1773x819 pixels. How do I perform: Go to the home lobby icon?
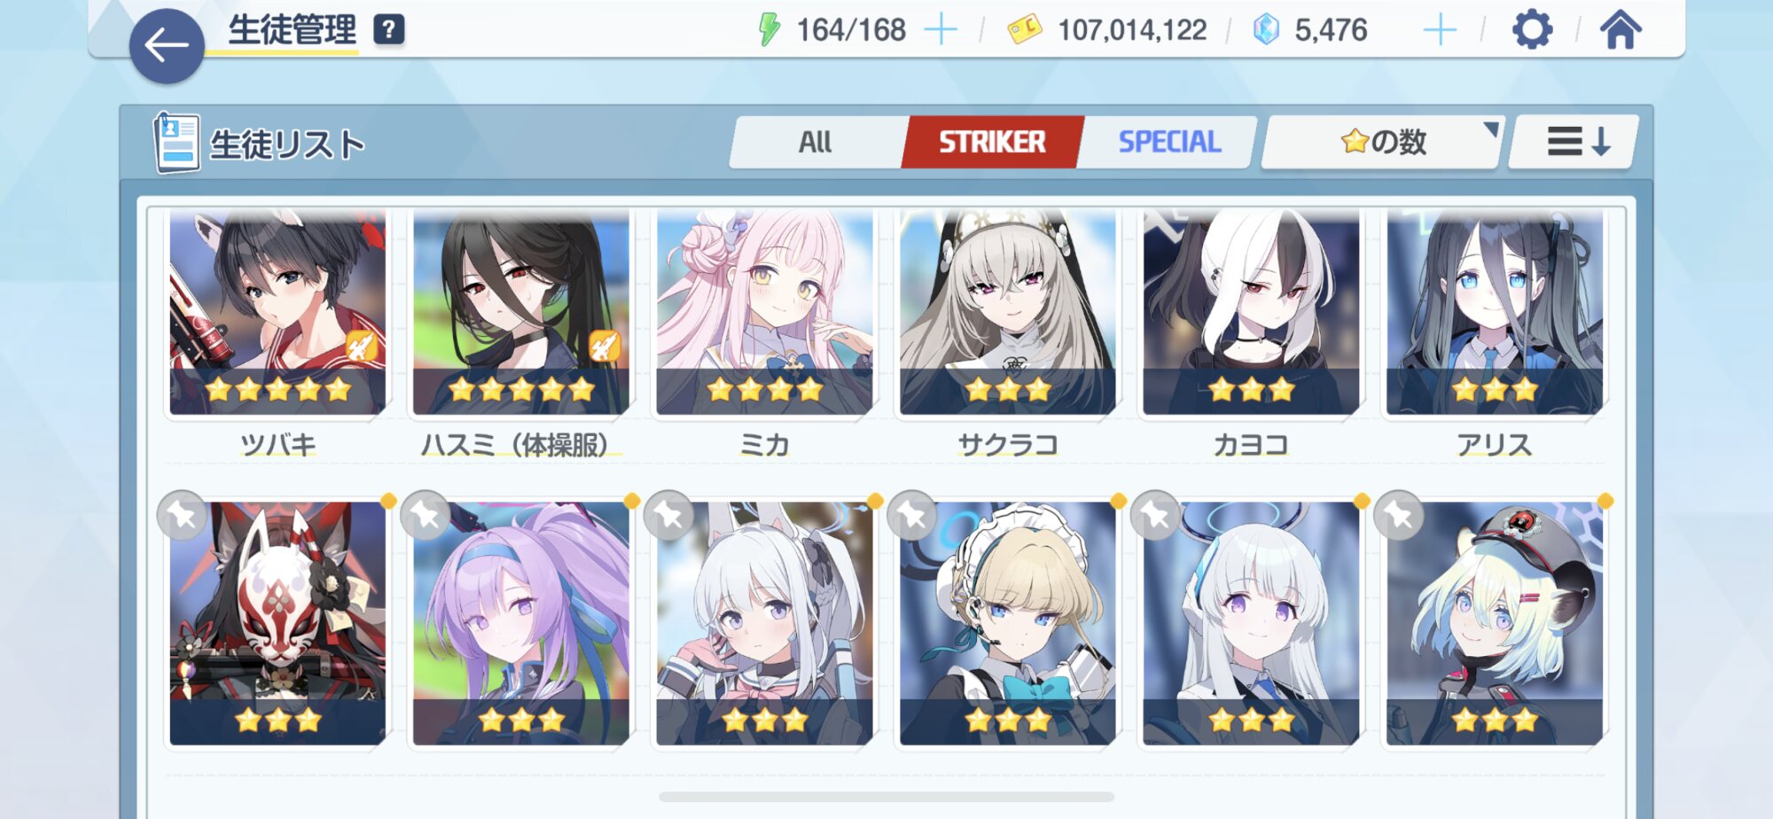[x=1621, y=30]
